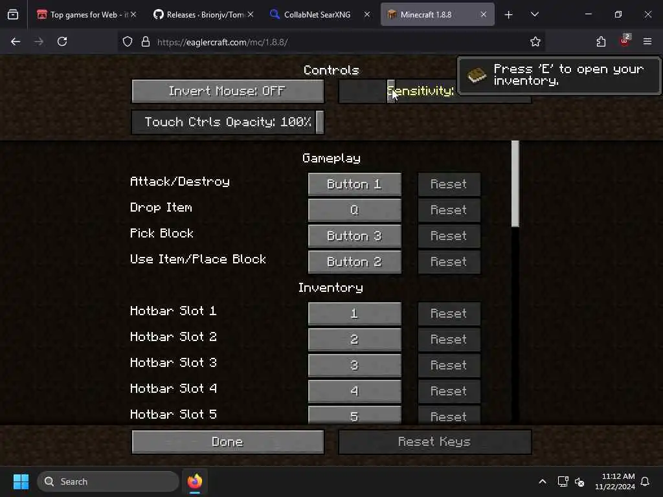The width and height of the screenshot is (663, 497).
Task: Rebind Hotbar Slot 1 key
Action: [354, 314]
